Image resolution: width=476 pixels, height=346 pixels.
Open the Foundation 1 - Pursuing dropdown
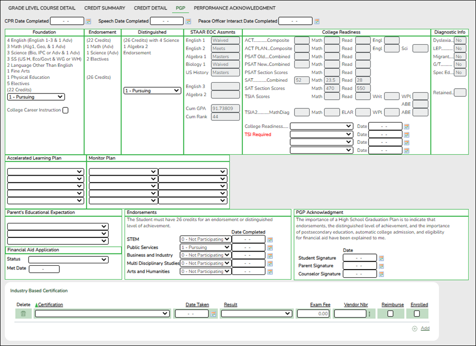pyautogui.click(x=35, y=97)
